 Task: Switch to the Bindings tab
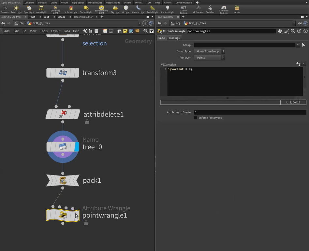pos(174,38)
